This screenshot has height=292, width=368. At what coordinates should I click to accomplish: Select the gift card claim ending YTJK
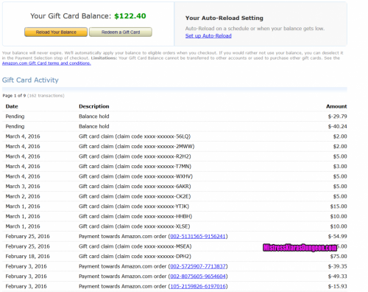click(x=134, y=206)
